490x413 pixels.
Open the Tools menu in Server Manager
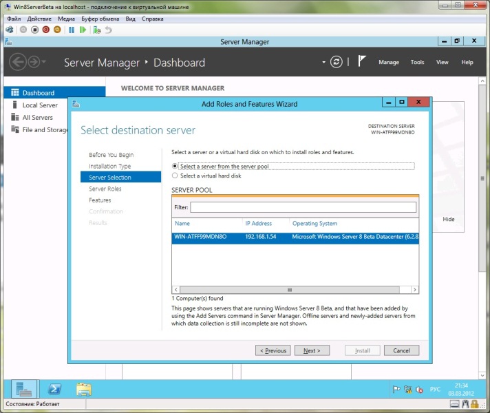point(417,62)
